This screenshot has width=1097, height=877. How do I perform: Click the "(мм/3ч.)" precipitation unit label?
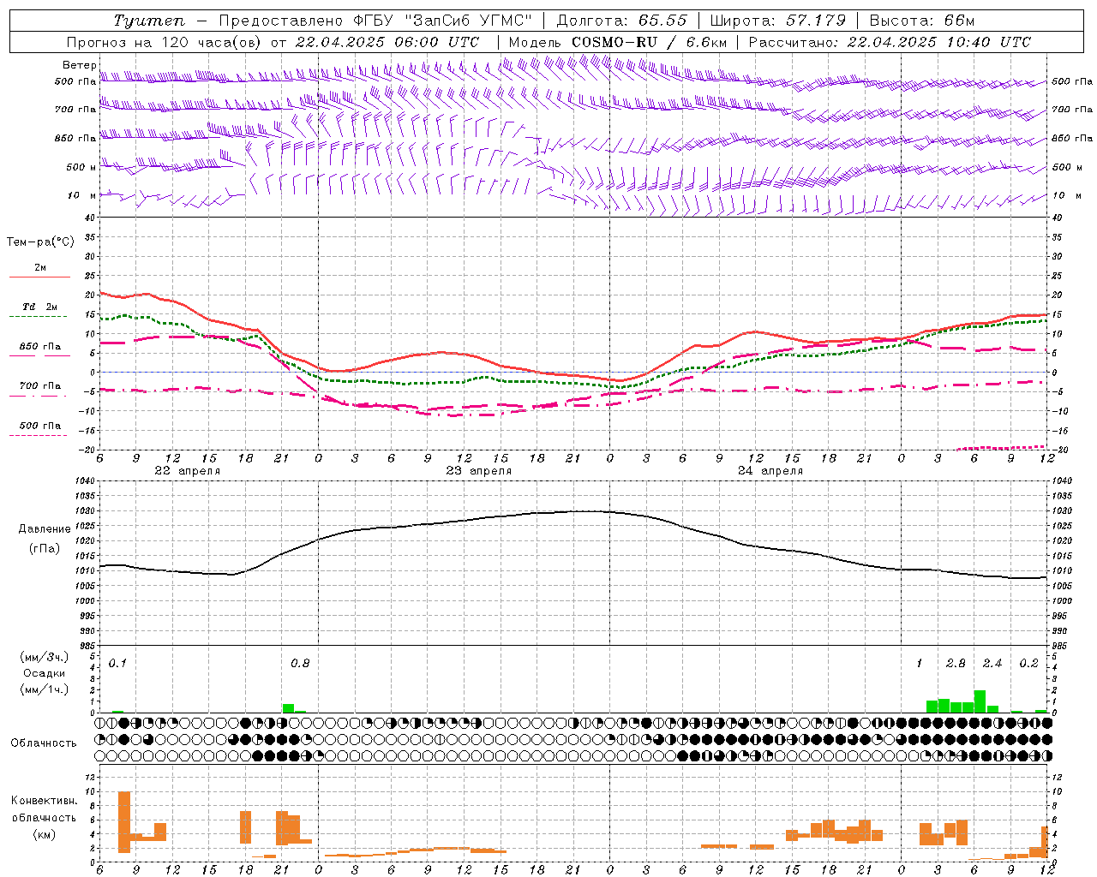[45, 657]
